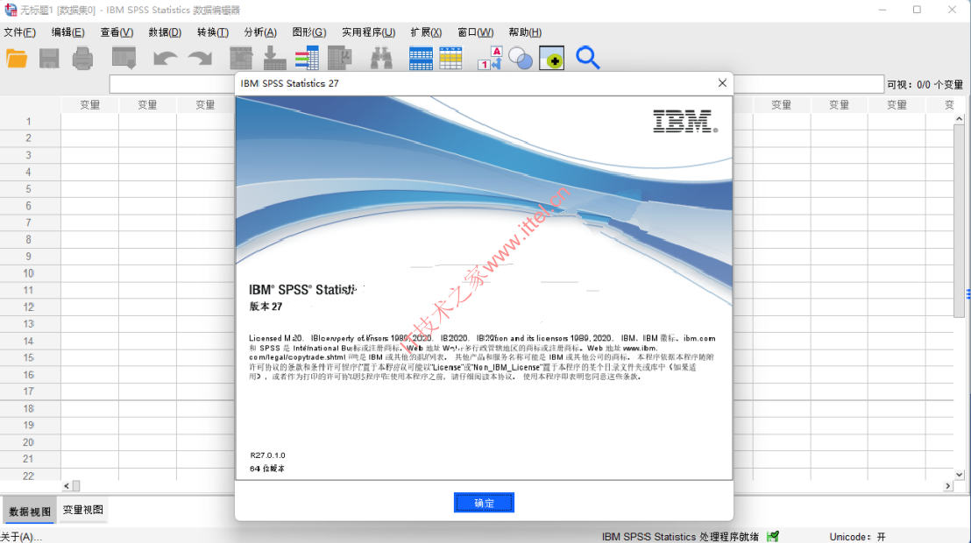Click the 关于(A)... status bar text
The image size is (971, 543).
[21, 537]
